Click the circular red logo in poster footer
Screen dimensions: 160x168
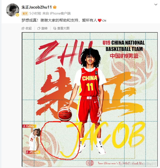pyautogui.click(x=90, y=163)
